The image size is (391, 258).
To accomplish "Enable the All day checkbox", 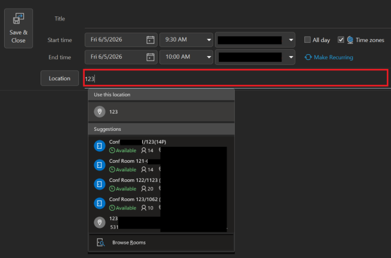I will [x=308, y=40].
